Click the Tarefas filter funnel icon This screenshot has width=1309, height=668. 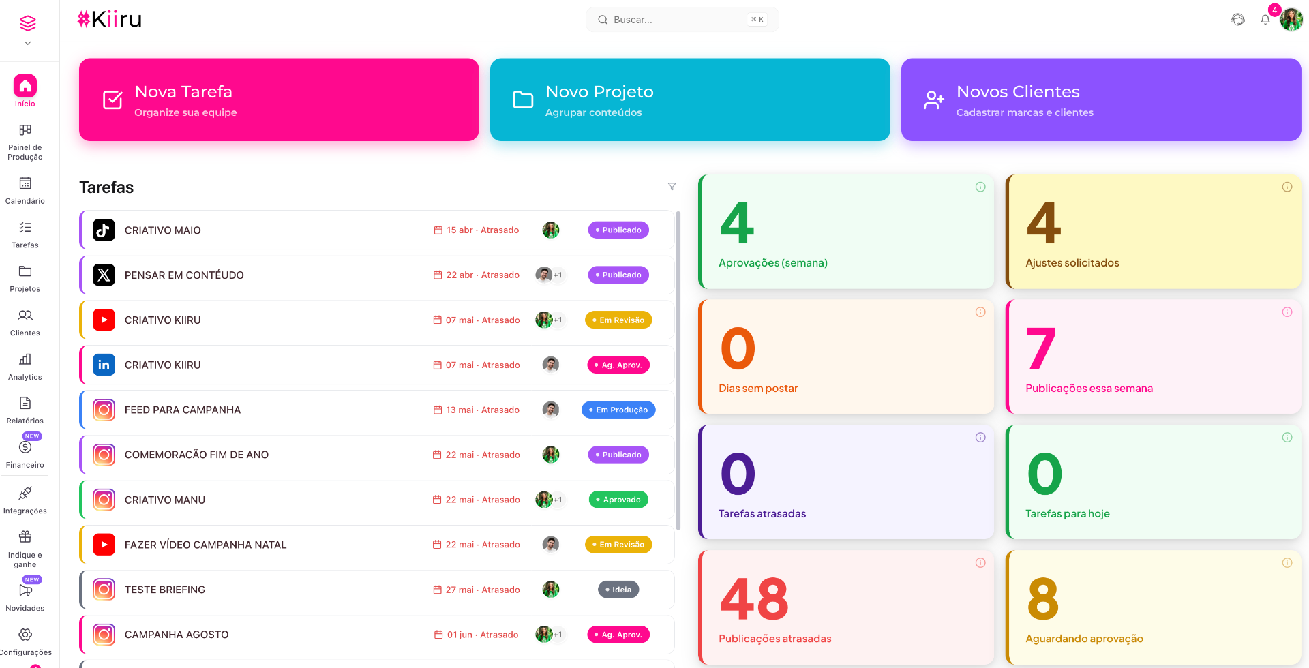(x=672, y=187)
